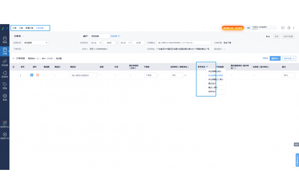This screenshot has width=299, height=194.
Task: Open the 商品 module in sidebar
Action: click(5, 40)
